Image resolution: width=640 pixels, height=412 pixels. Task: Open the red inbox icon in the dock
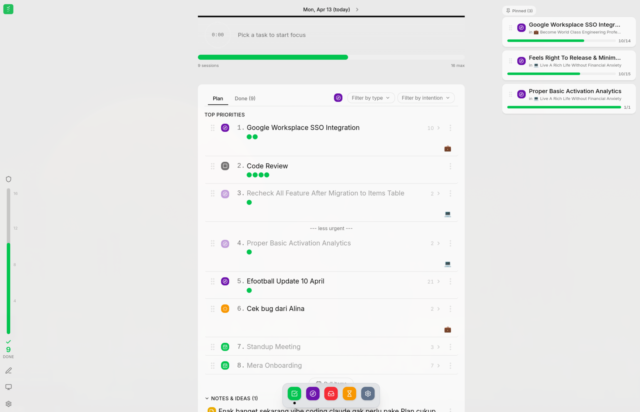[x=331, y=394]
